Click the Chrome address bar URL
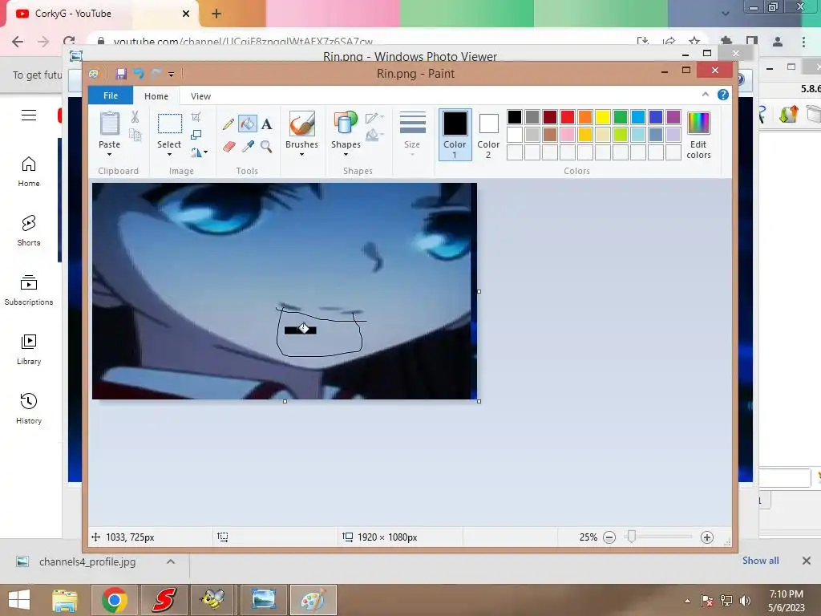 click(244, 42)
